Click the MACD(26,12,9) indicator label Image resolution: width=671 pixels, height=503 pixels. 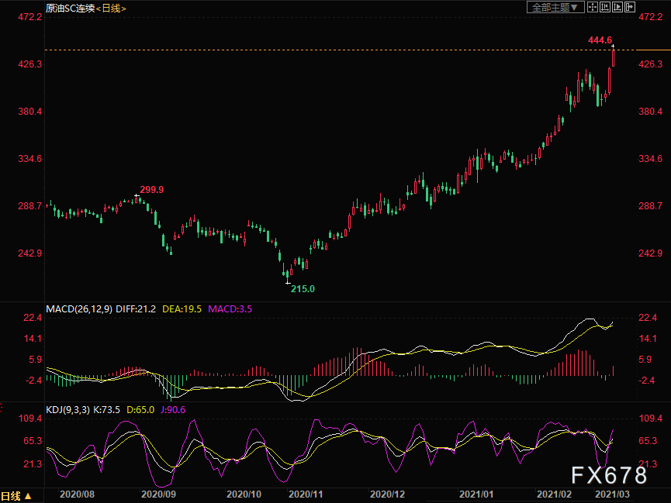[x=79, y=308]
